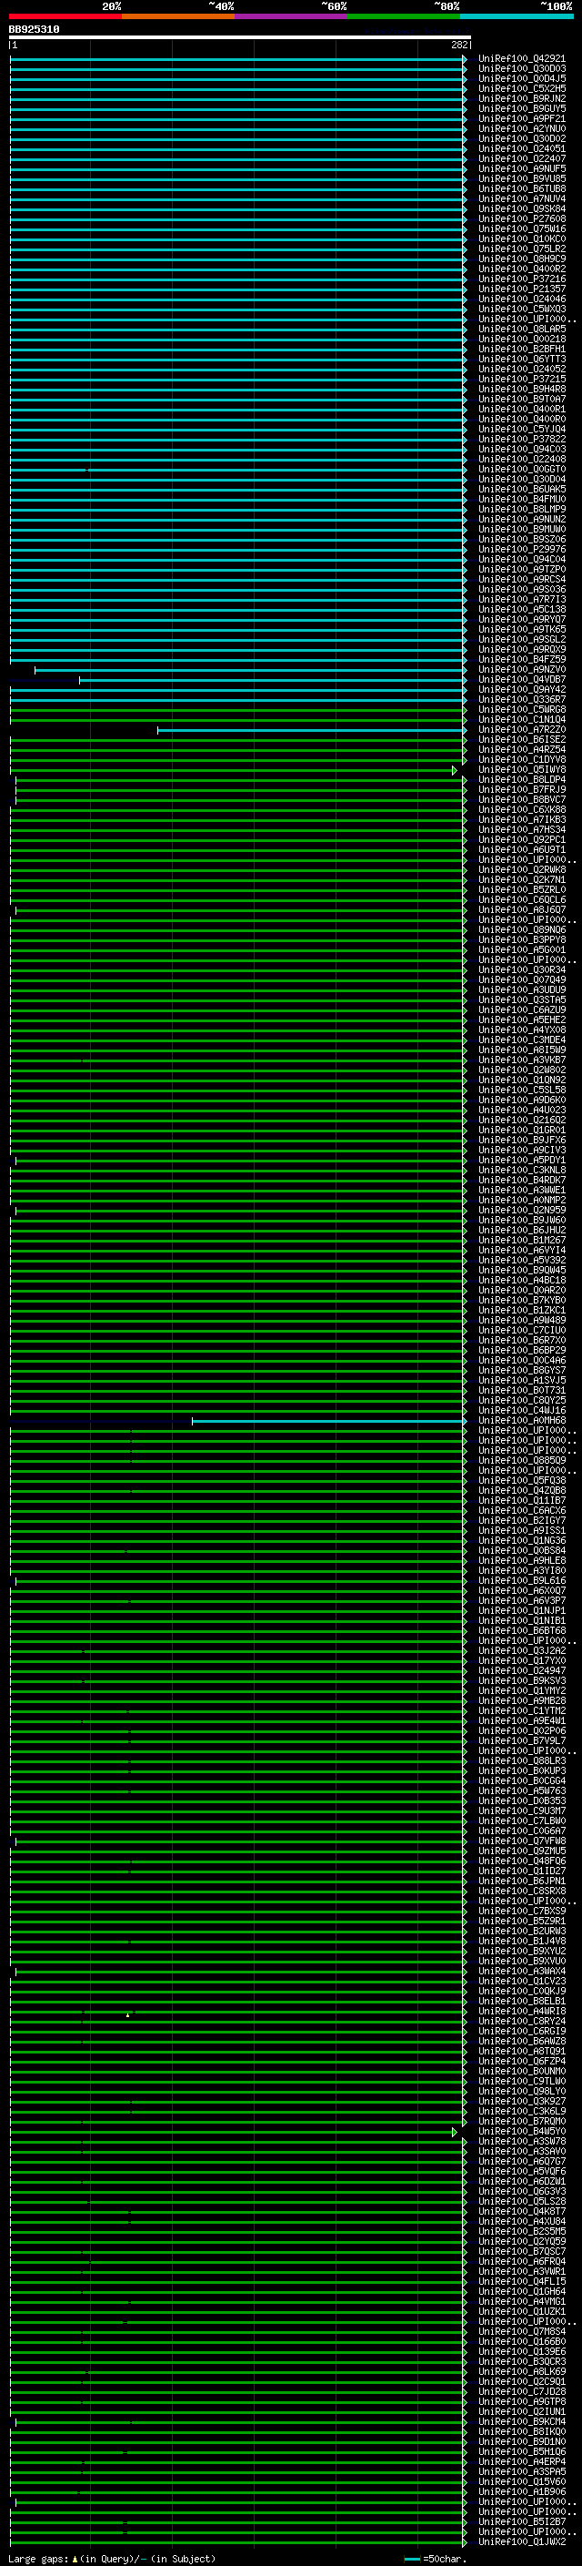Select the UniRef100_Q1NG36 hit label
This screenshot has height=2566, width=582.
(522, 1540)
